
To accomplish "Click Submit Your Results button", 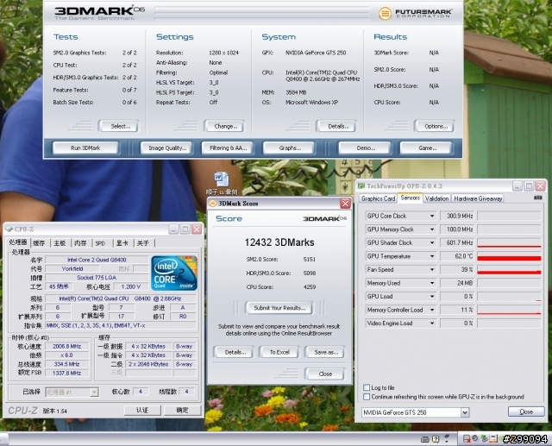I will 279,308.
